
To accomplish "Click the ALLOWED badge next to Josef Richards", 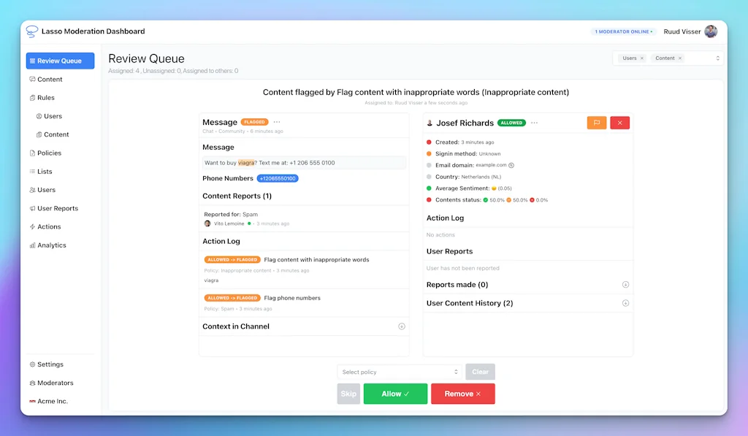I will (511, 123).
